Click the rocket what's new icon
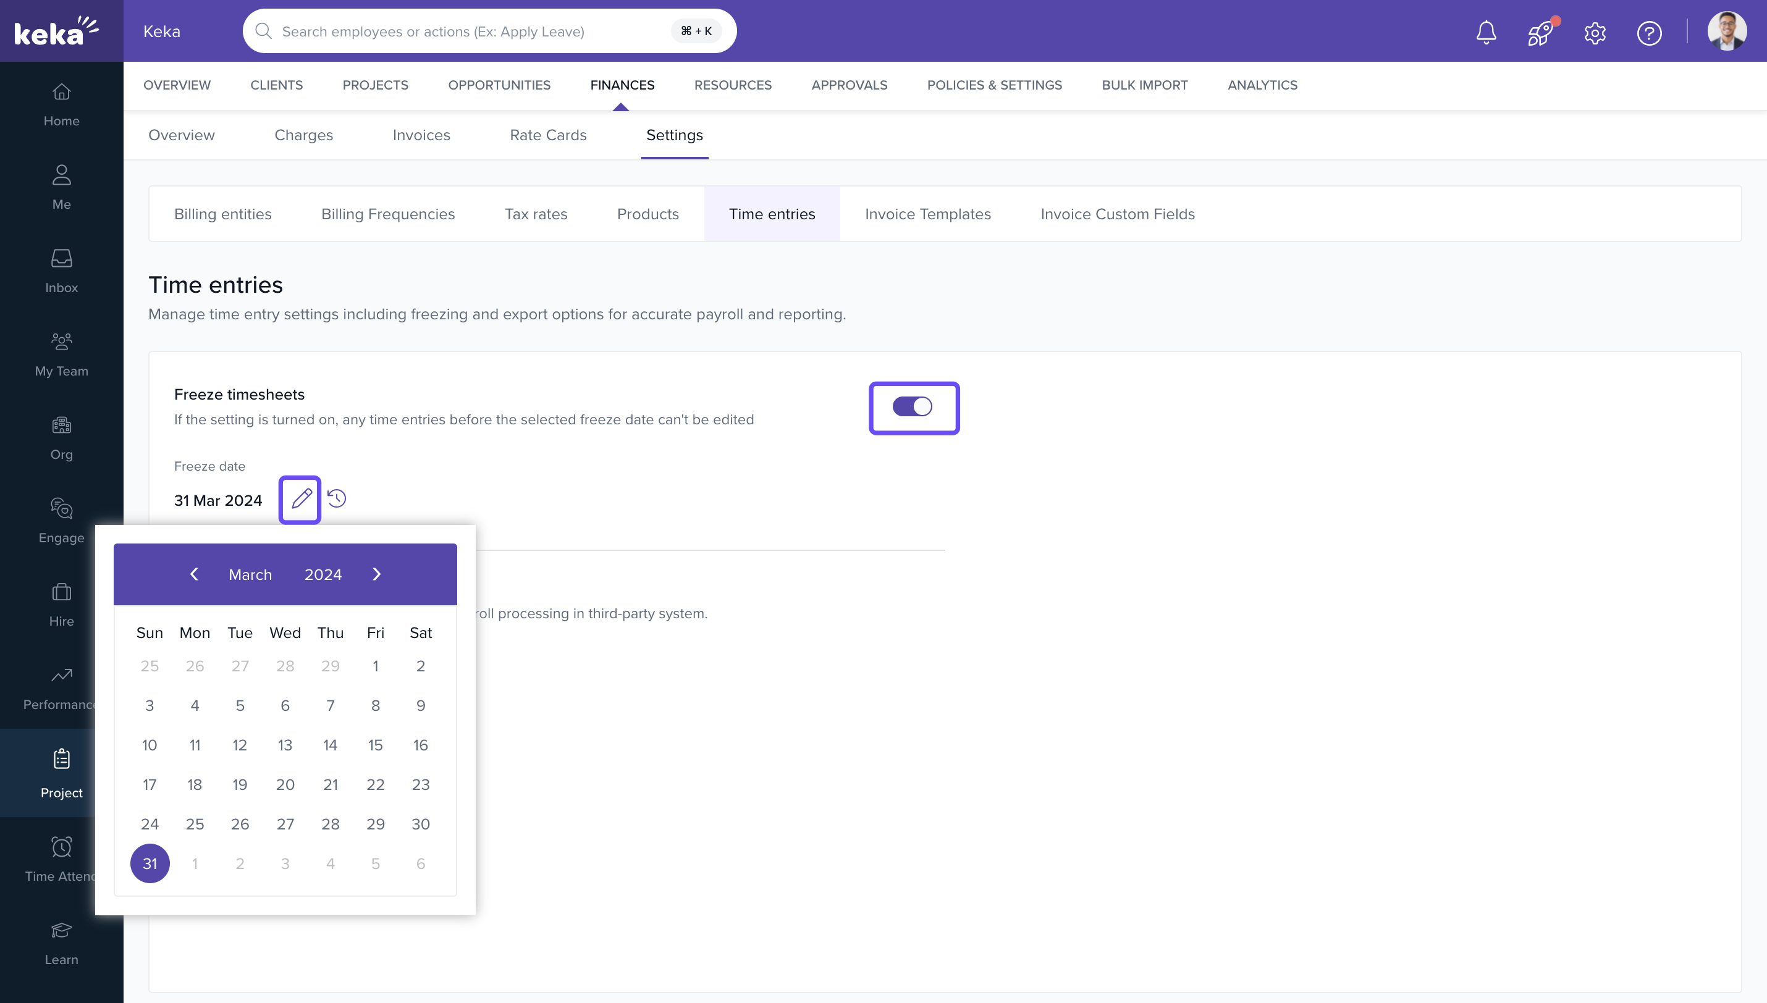The height and width of the screenshot is (1003, 1767). (1540, 32)
